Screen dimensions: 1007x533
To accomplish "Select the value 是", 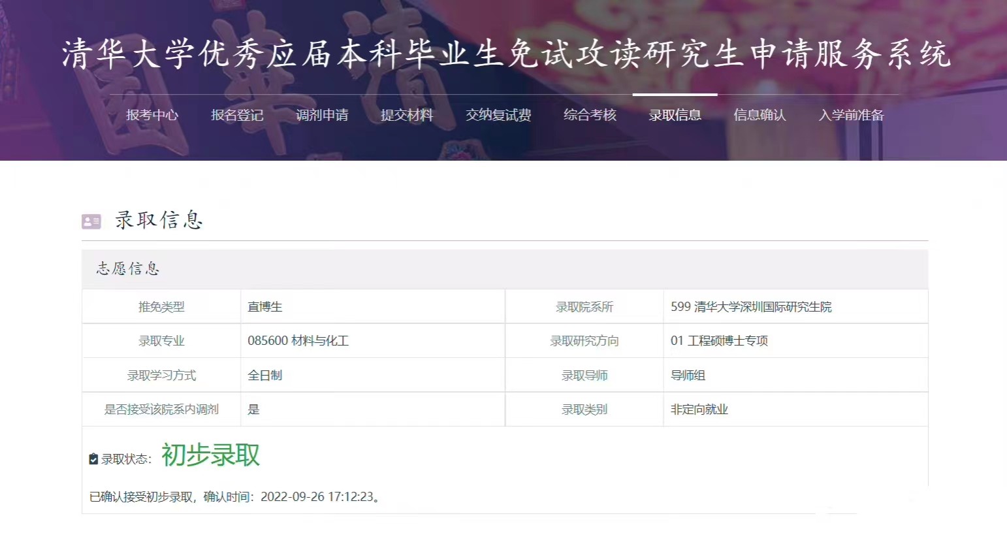I will (x=253, y=409).
